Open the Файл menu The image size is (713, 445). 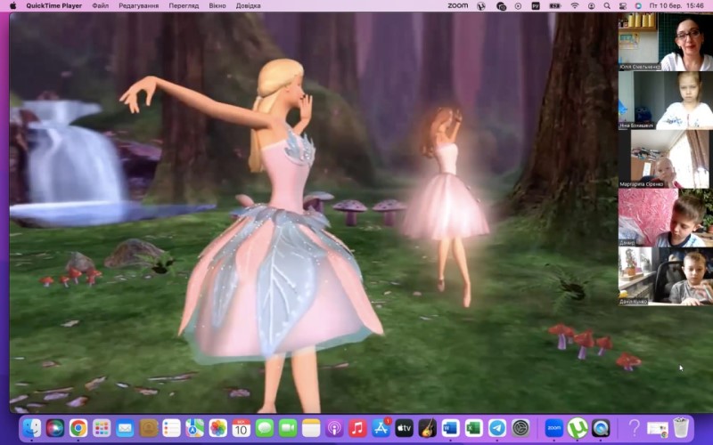pyautogui.click(x=100, y=6)
